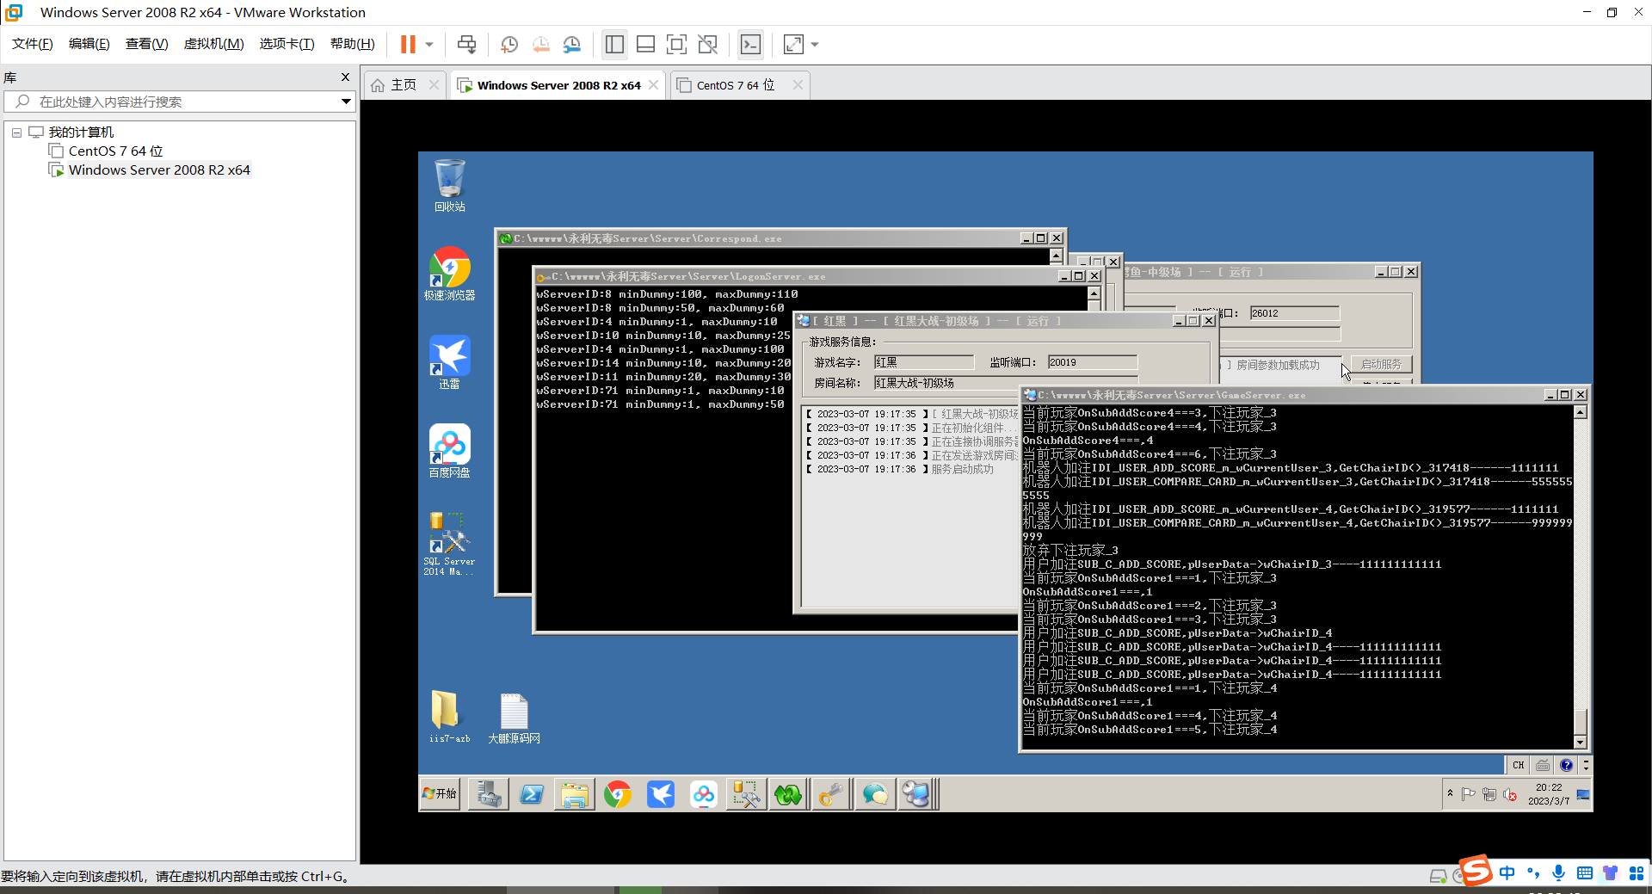Collapse the 我的计算机 tree node

16,133
